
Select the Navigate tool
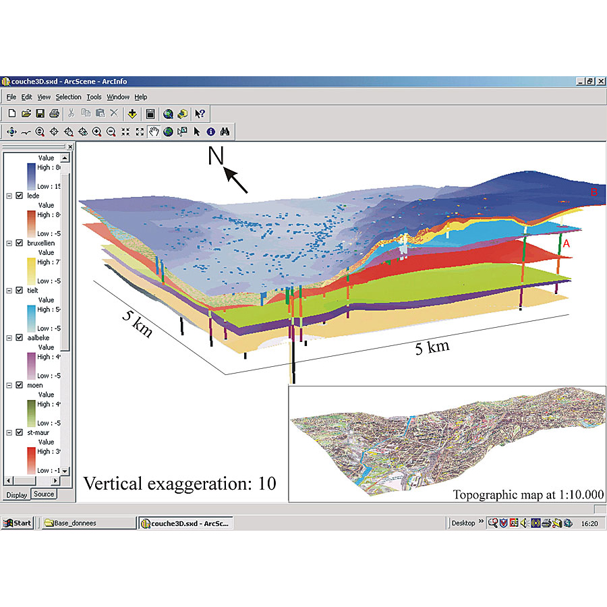coord(11,132)
